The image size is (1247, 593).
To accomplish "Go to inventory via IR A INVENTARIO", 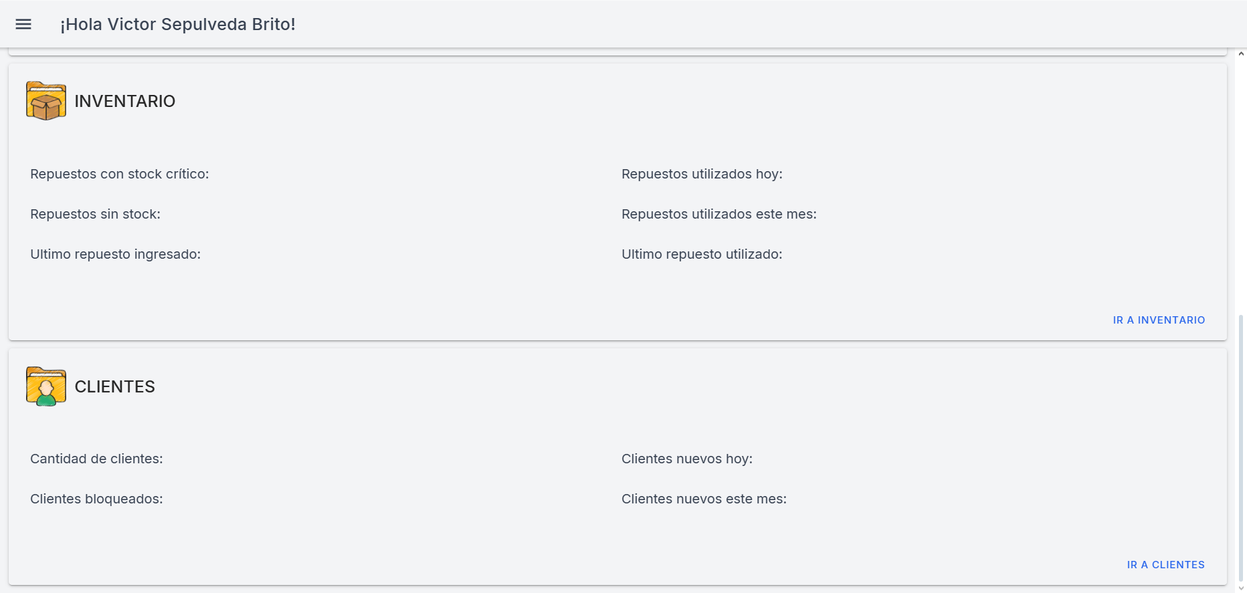I will [1159, 320].
